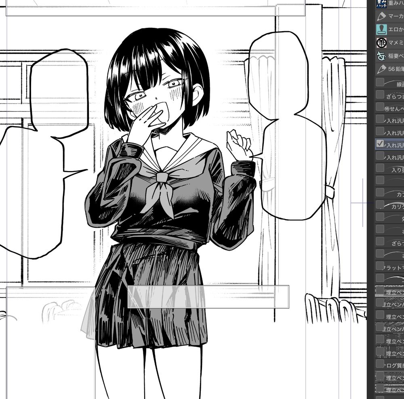Uncheck the ticked 入れ汎用 brush checkbox
The width and height of the screenshot is (404, 399).
380,144
